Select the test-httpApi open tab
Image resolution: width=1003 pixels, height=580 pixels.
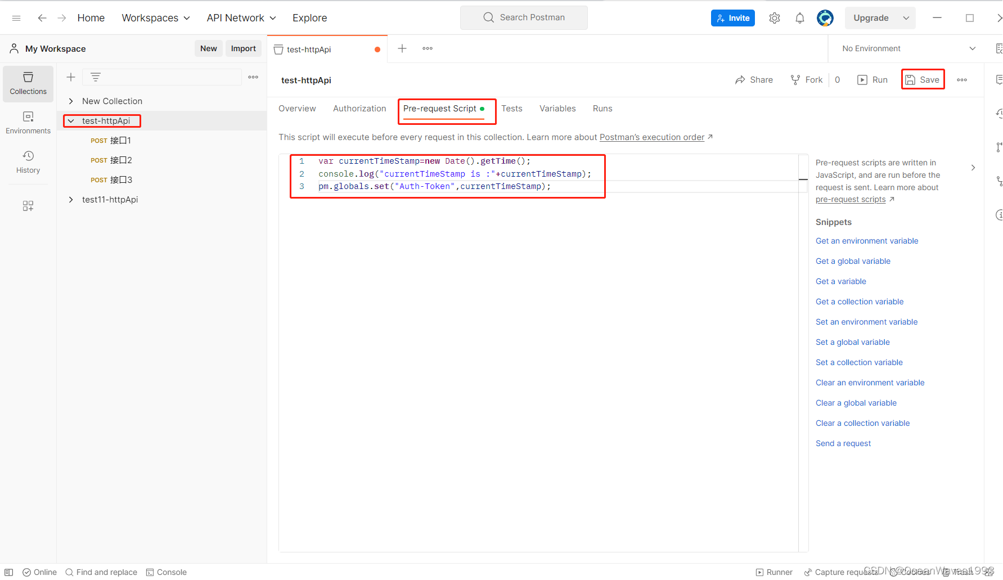coord(327,50)
